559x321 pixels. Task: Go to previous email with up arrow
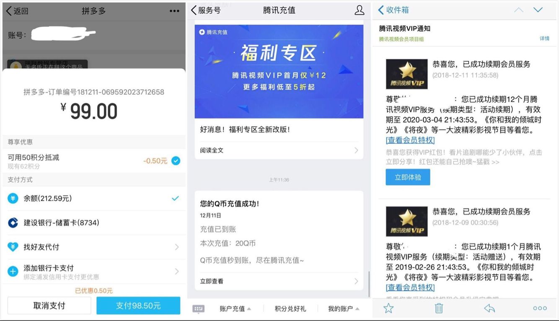pyautogui.click(x=519, y=10)
